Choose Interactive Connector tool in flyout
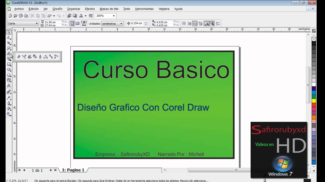This screenshot has height=182, width=325. (51, 57)
